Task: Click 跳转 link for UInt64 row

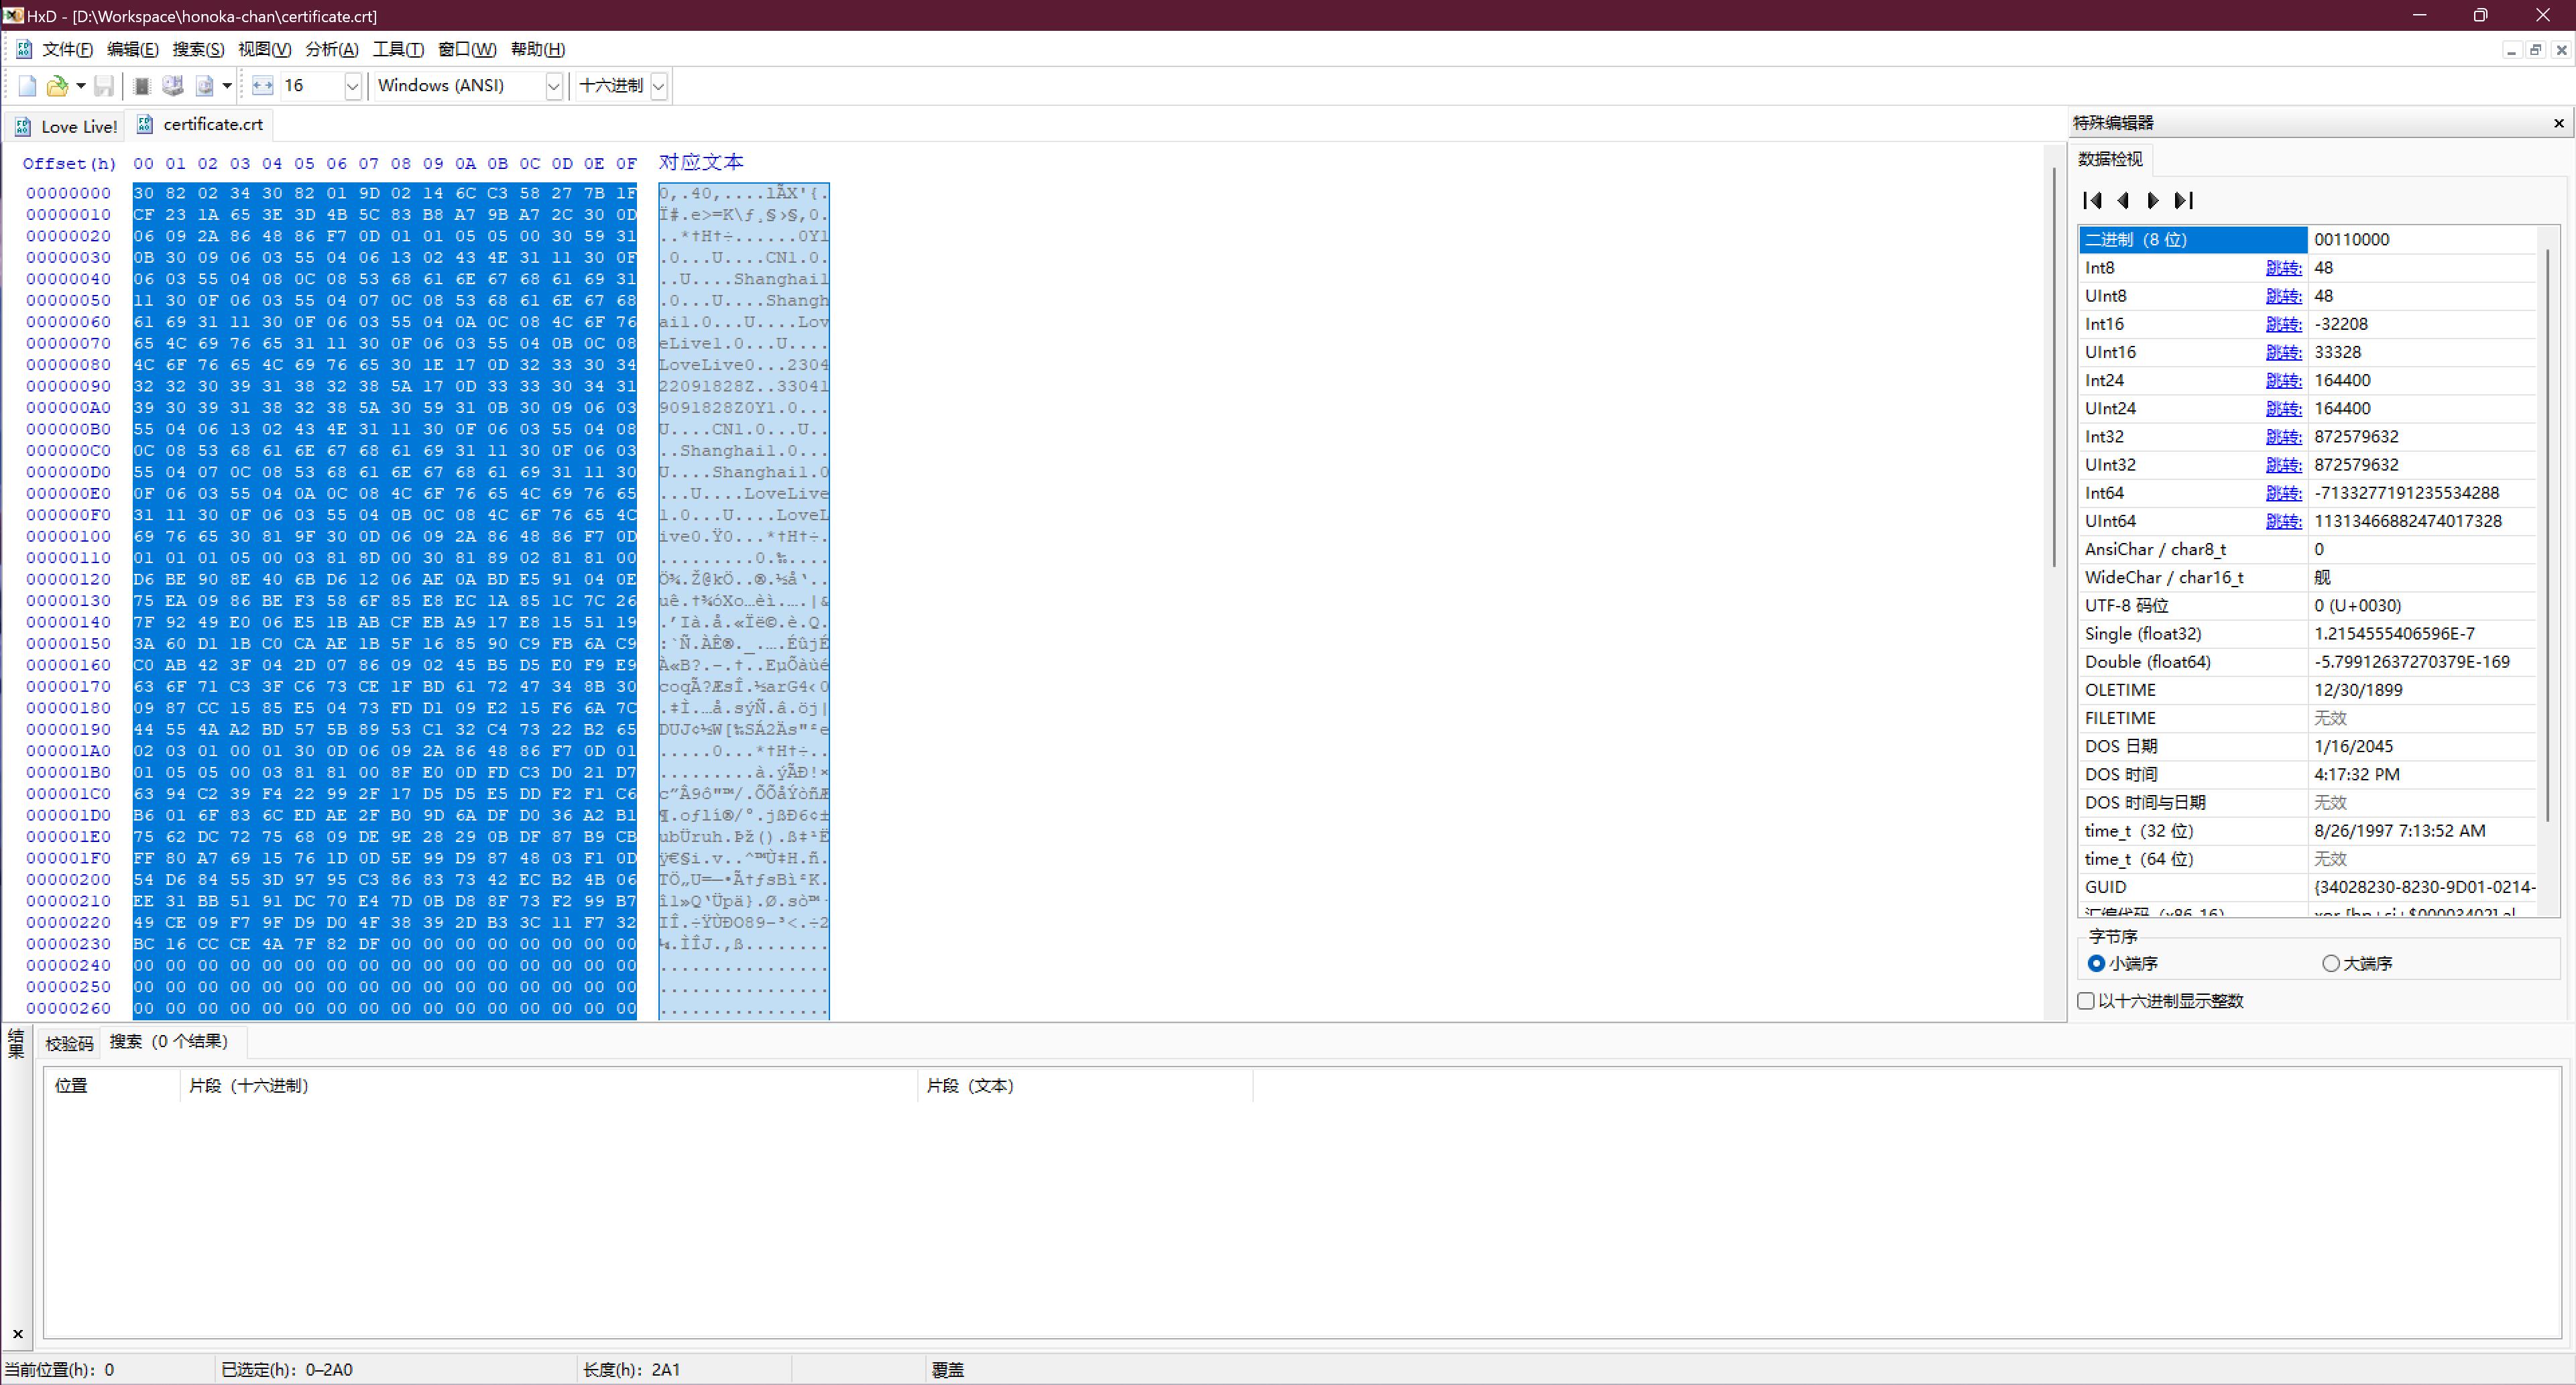Action: pos(2283,521)
